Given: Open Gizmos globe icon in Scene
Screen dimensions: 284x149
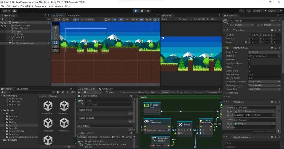Looking at the screenshot, I should [155, 19].
